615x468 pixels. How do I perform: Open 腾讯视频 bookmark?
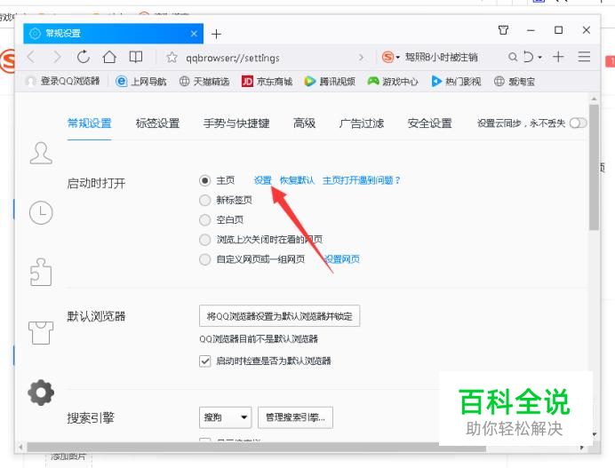click(330, 81)
